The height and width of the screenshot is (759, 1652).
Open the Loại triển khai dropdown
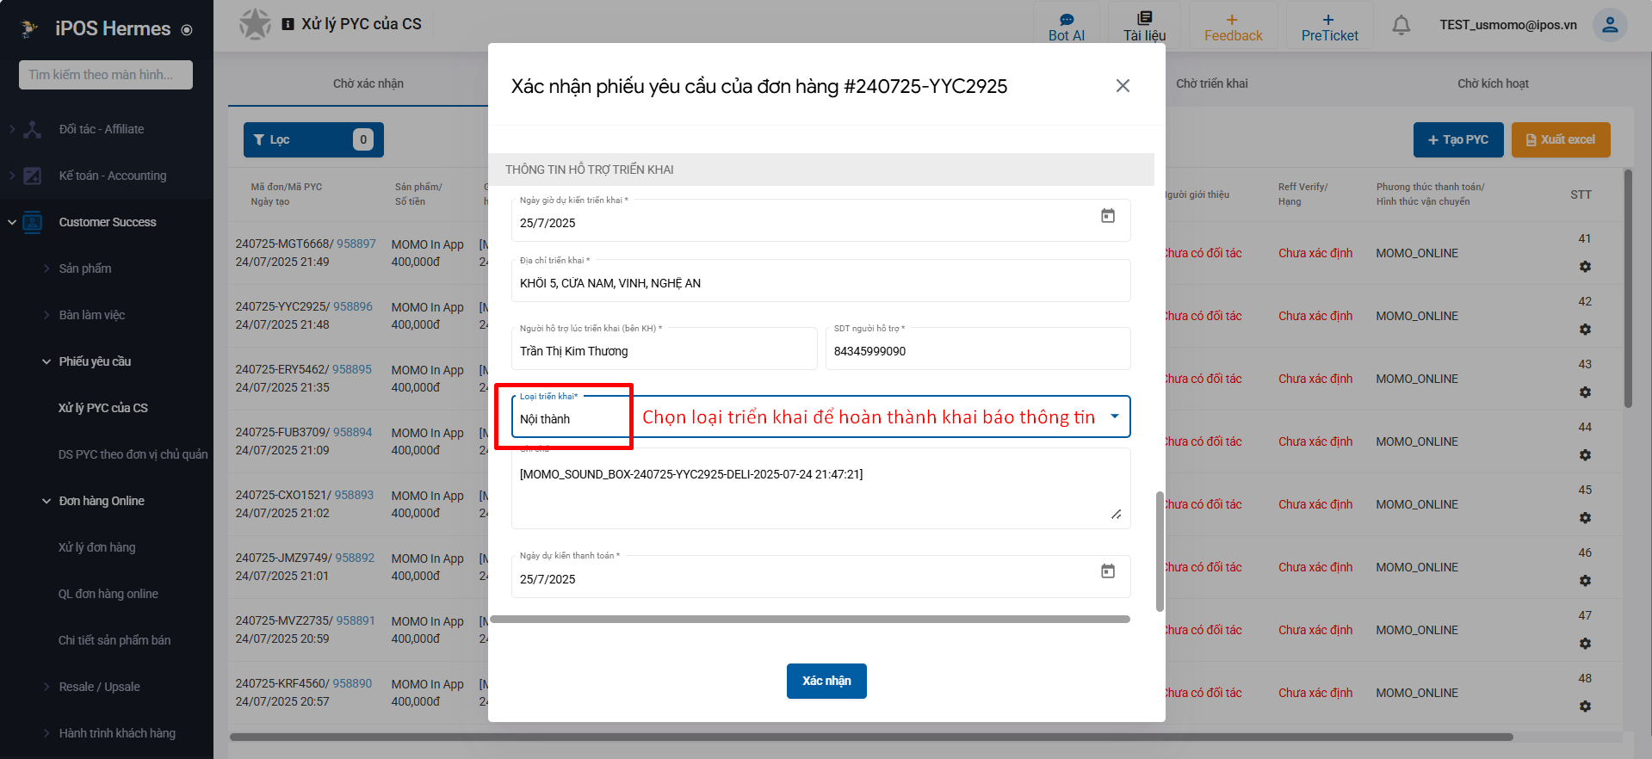click(x=1114, y=417)
